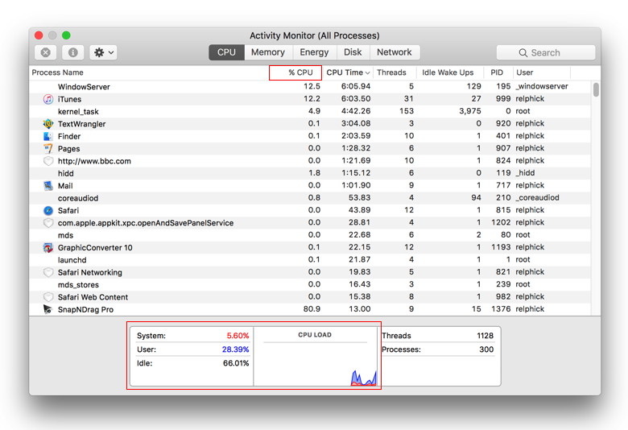Screen dimensions: 628x430
Task: Select the mds process name
Action: tap(65, 235)
